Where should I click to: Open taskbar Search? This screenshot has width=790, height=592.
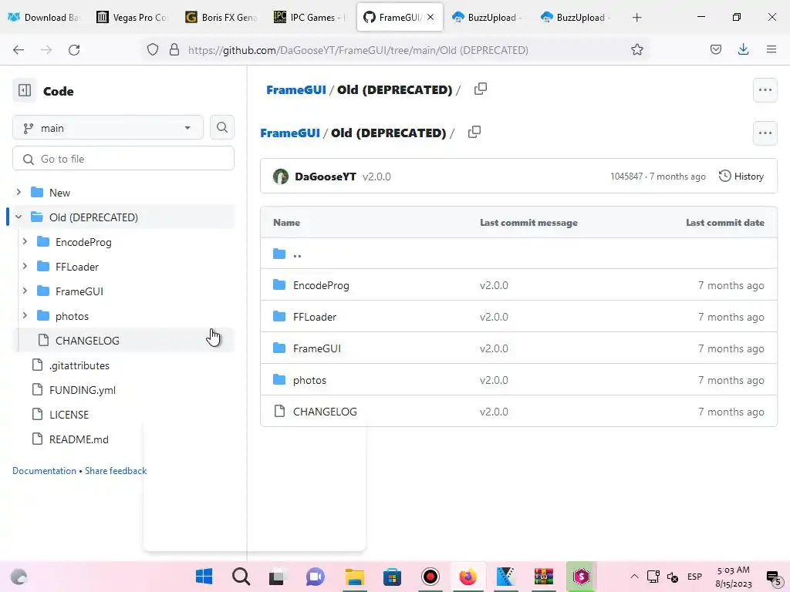click(x=241, y=577)
